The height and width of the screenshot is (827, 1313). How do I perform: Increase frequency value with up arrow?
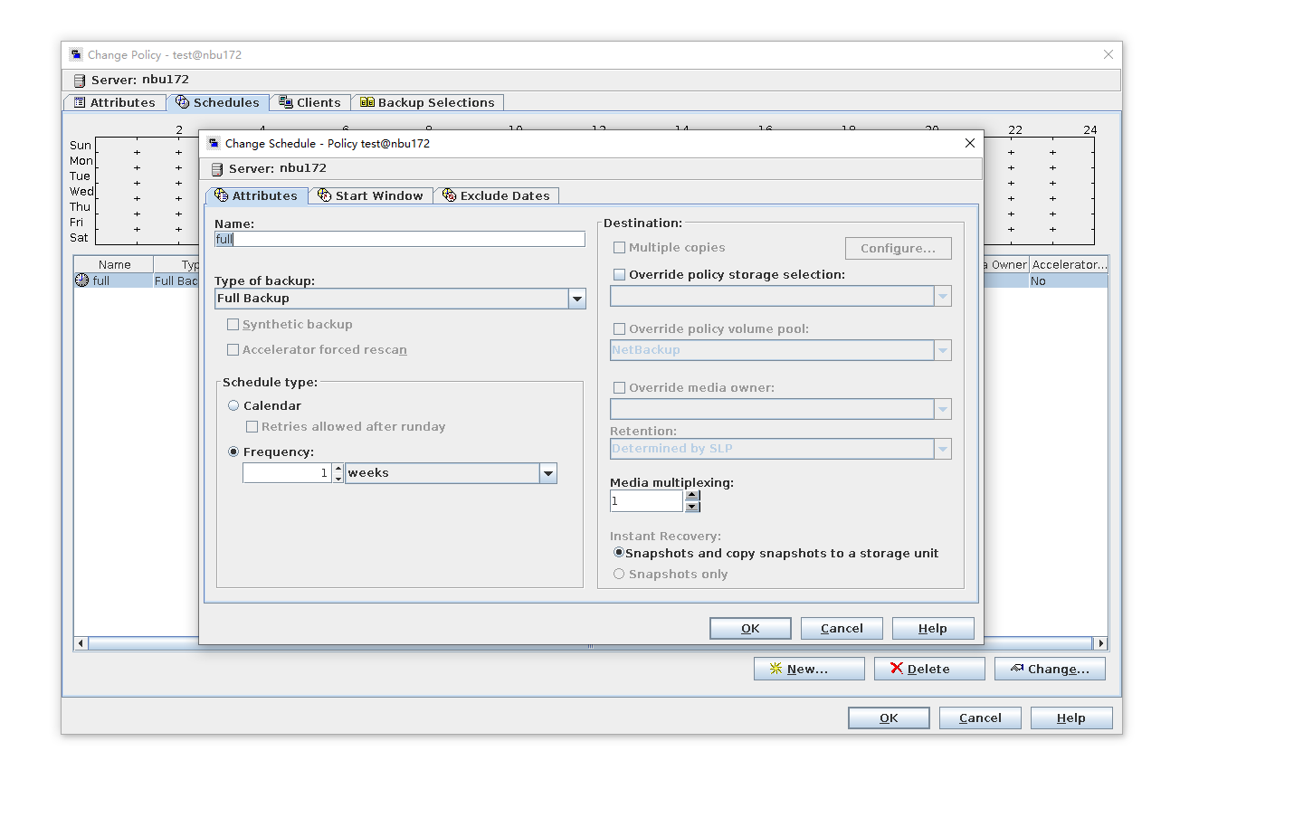(x=338, y=468)
